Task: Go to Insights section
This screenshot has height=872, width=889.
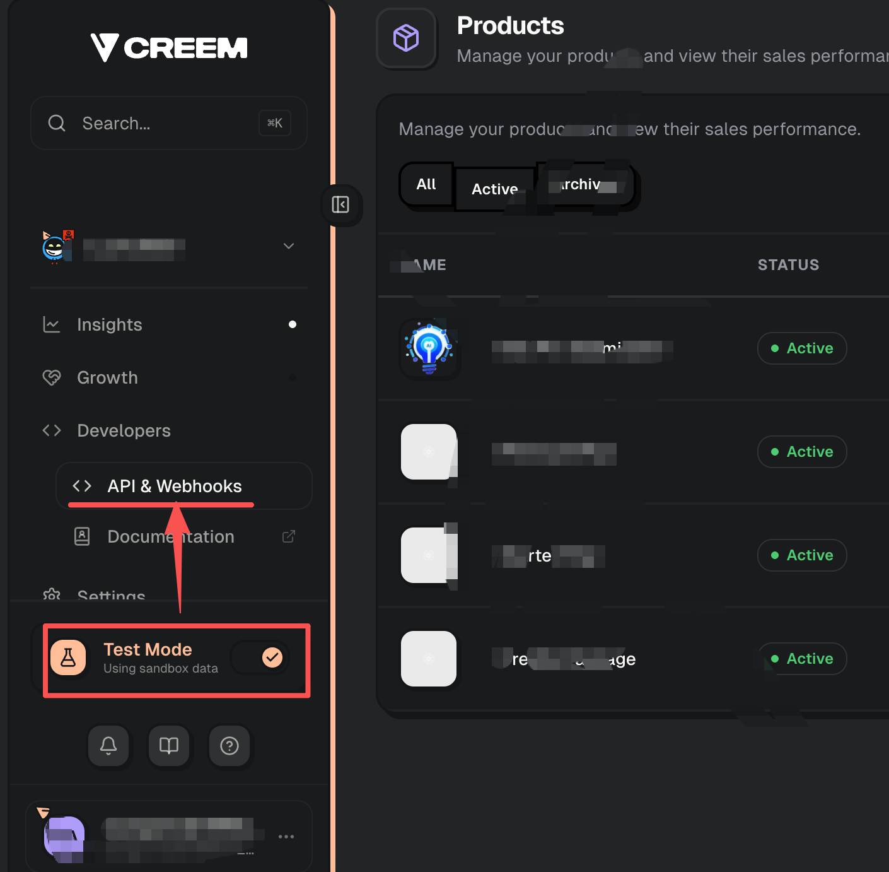Action: click(x=110, y=324)
